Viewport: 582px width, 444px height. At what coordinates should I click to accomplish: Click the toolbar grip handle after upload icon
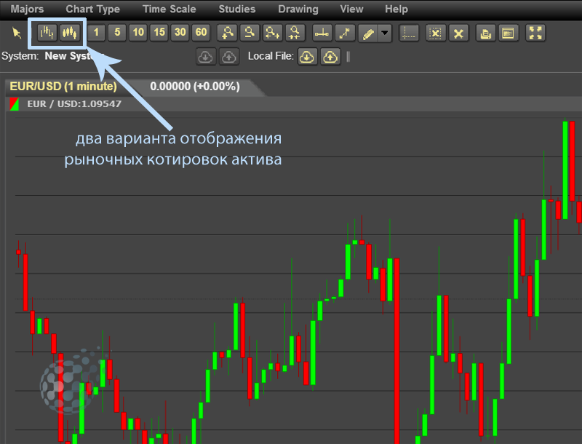point(348,57)
